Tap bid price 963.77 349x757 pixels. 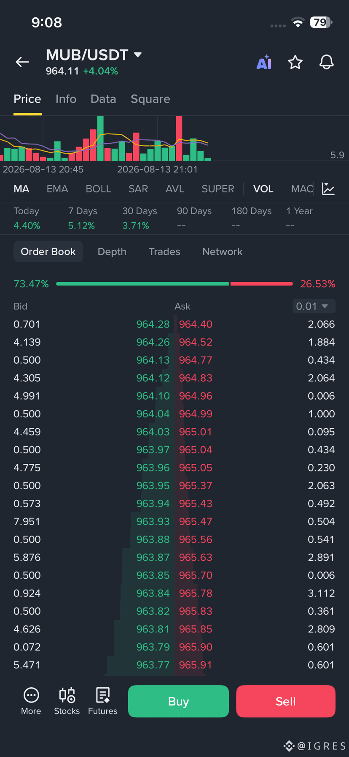pyautogui.click(x=153, y=665)
